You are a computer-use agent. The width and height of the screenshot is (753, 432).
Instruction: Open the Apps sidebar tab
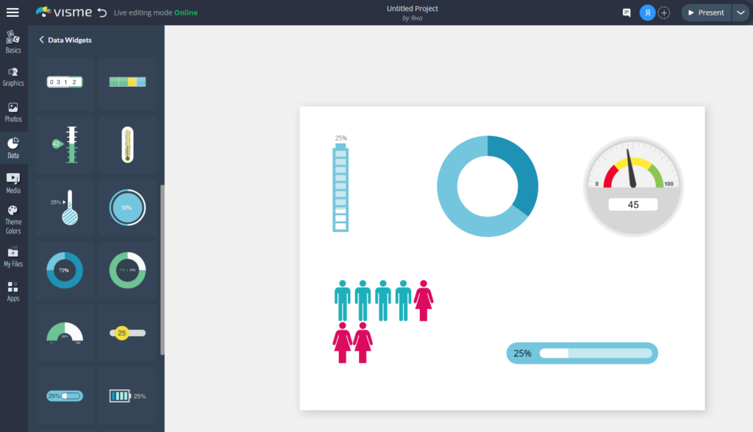13,291
